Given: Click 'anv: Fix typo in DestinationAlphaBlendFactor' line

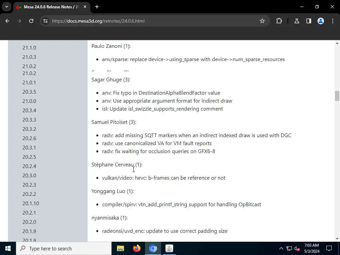Looking at the screenshot, I should click(161, 93).
